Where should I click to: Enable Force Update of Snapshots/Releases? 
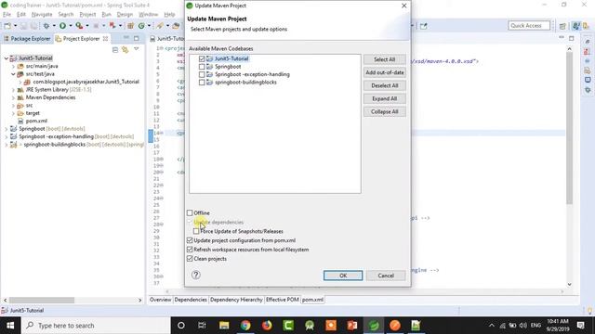tap(196, 231)
